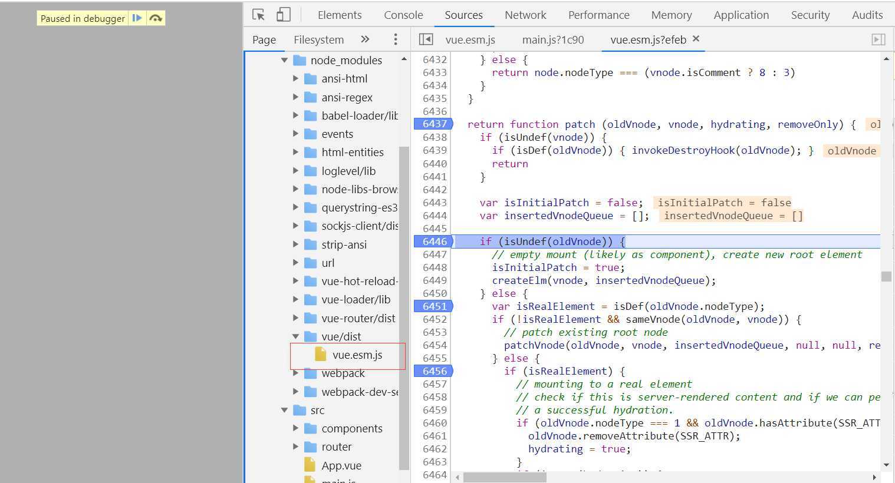Collapse the node_modules folder
Screen dimensions: 895x483
(285, 60)
